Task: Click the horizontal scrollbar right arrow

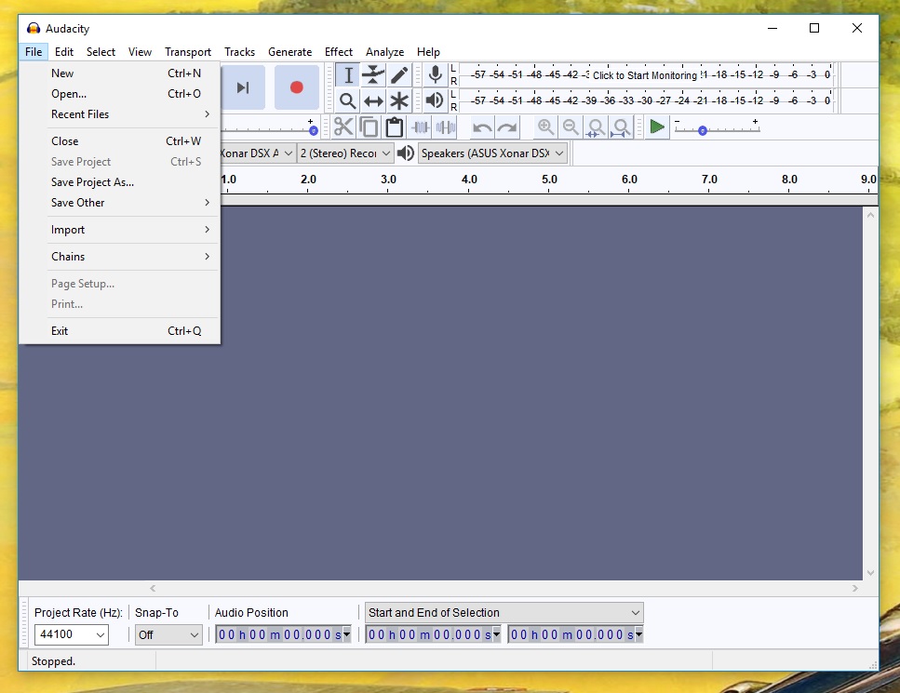Action: (x=855, y=588)
